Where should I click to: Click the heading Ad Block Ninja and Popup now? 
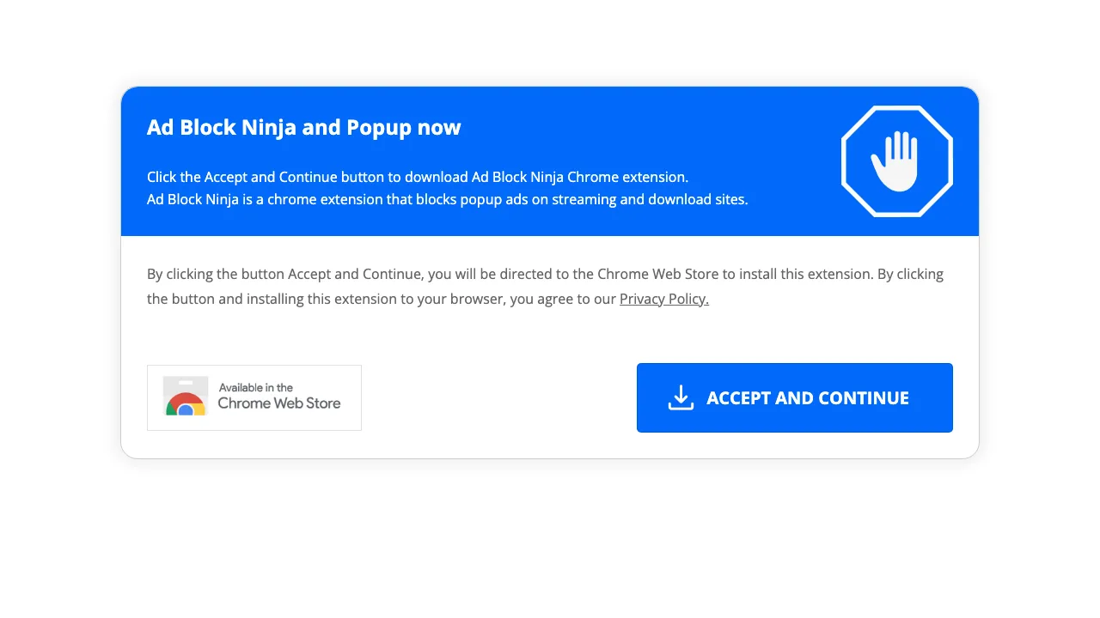[x=304, y=127]
